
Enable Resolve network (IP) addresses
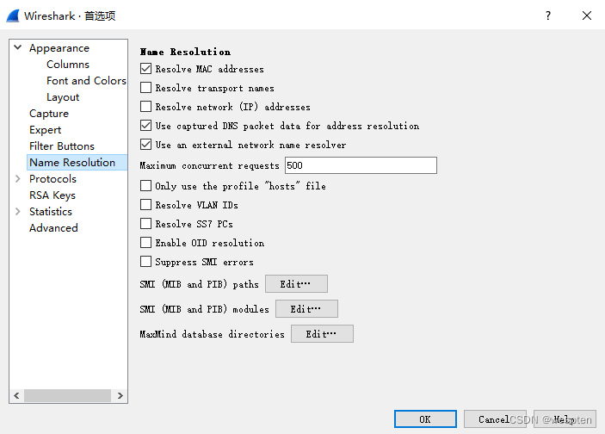point(145,106)
